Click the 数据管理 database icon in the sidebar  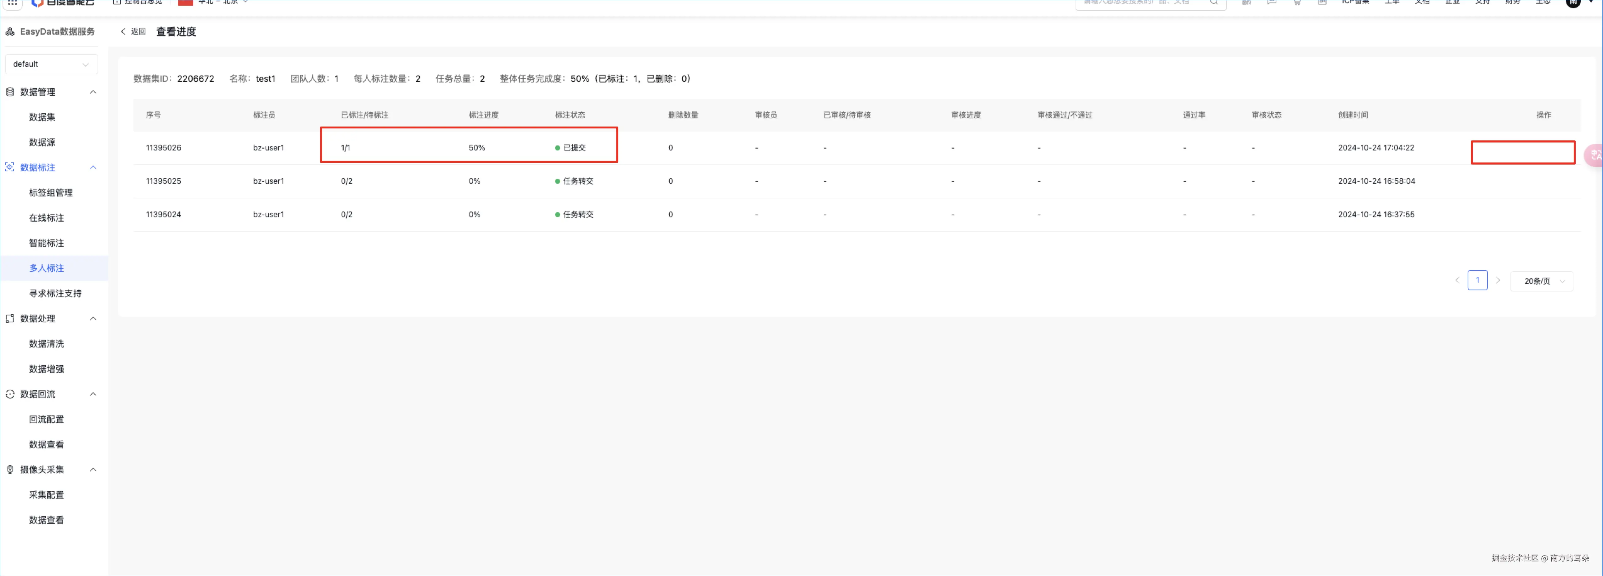[10, 92]
